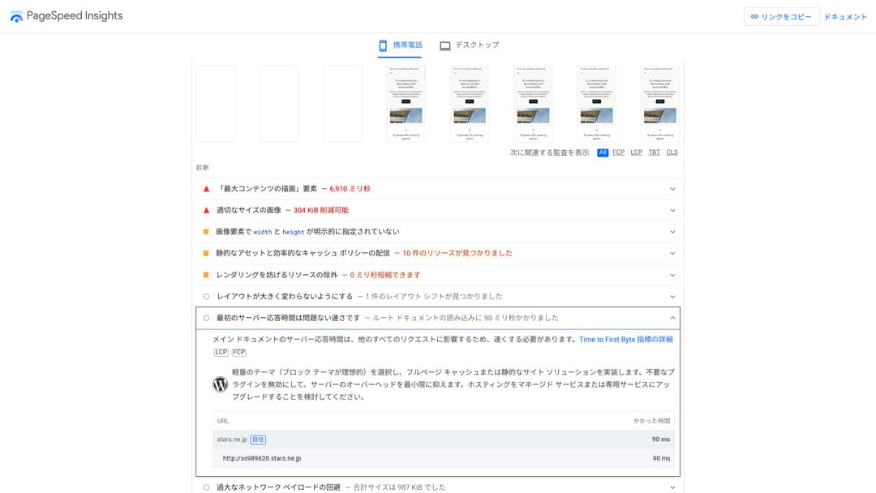Filter audits by FCP
This screenshot has width=876, height=493.
(618, 152)
